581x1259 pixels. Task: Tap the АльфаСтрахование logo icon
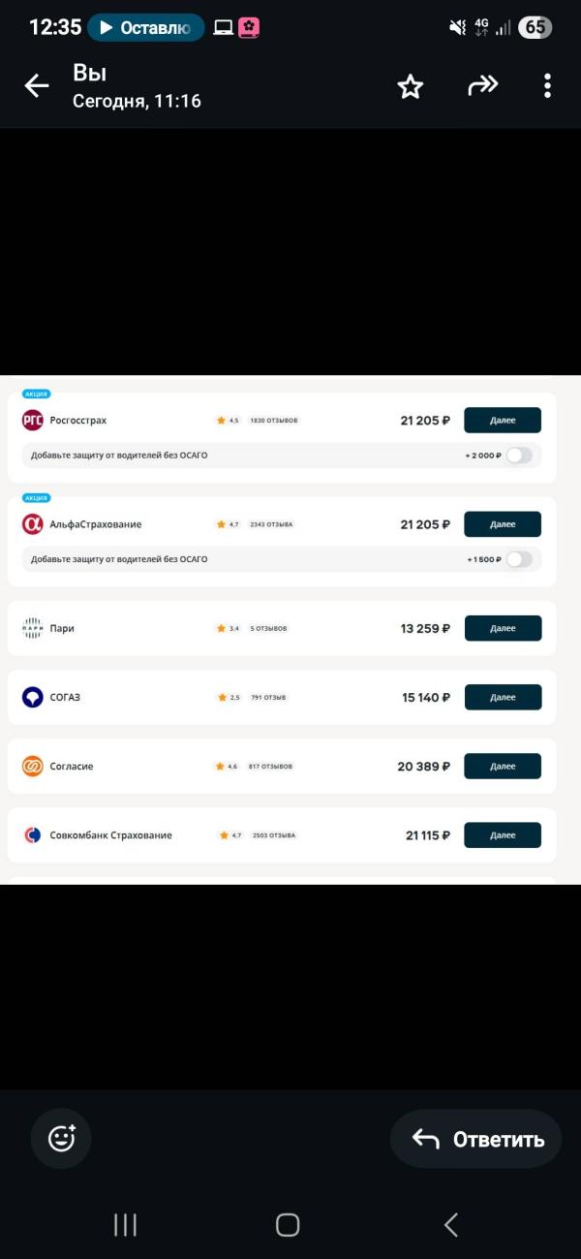[x=33, y=524]
